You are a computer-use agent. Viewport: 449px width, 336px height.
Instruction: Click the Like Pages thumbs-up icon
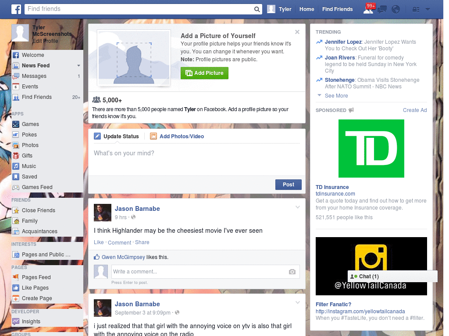coord(16,288)
